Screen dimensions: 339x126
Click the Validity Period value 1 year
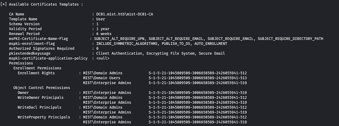103,29
